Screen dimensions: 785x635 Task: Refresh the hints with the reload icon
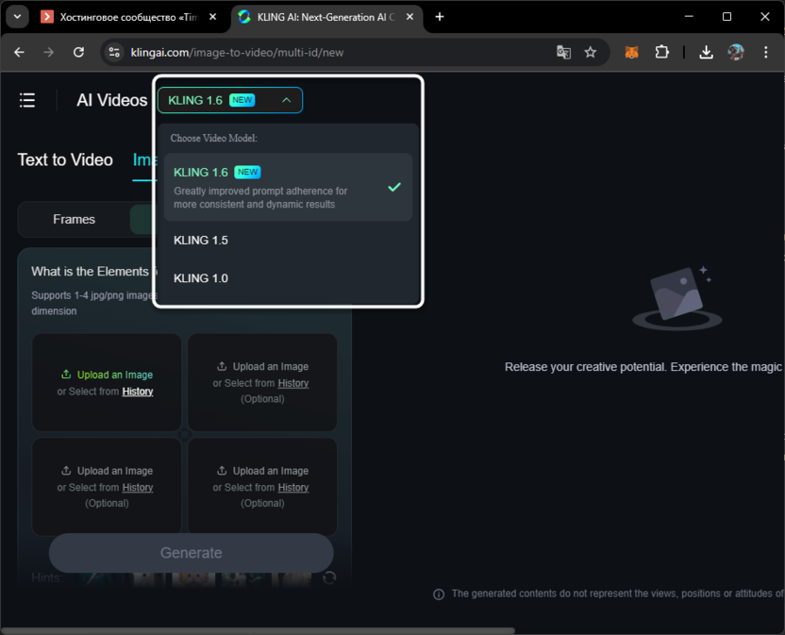[x=329, y=577]
